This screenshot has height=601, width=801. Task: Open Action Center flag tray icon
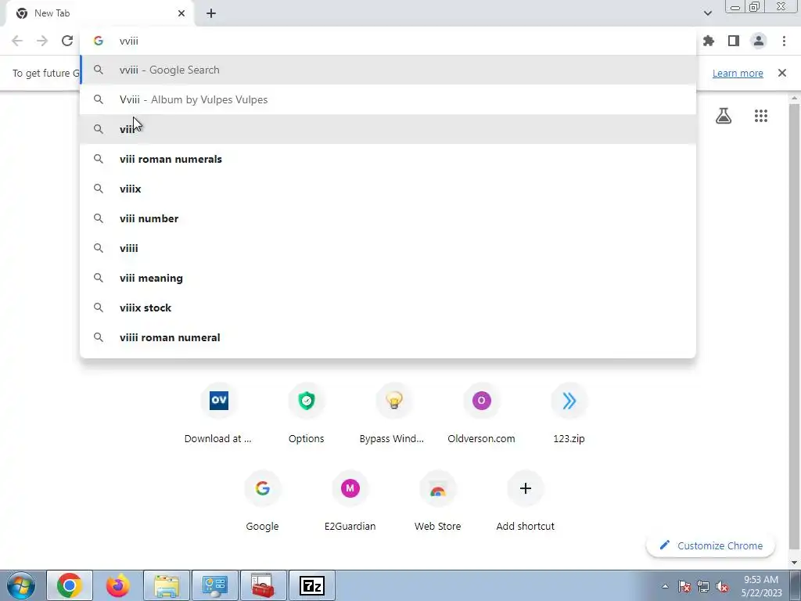684,586
